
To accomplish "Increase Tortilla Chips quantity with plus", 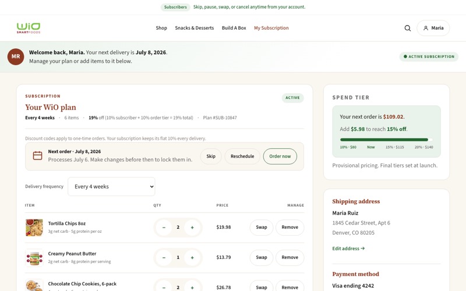I will point(192,228).
